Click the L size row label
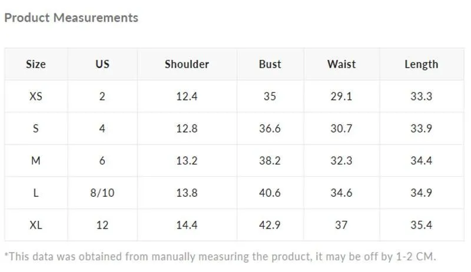The width and height of the screenshot is (471, 272). 36,193
